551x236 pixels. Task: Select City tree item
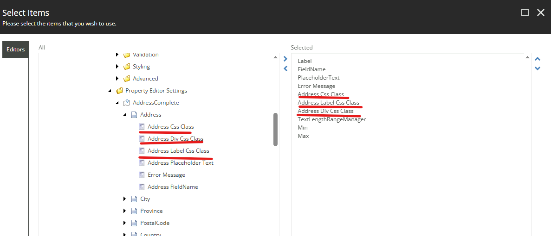145,199
